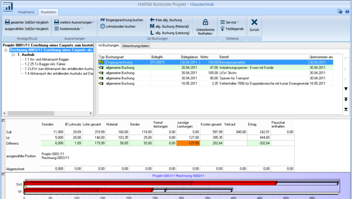Click Eingangsrechnung buchen
This screenshot has width=352, height=199.
tap(121, 20)
